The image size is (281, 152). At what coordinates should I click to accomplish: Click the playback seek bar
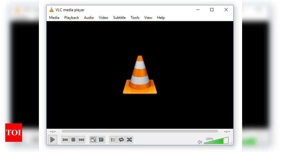pyautogui.click(x=140, y=132)
